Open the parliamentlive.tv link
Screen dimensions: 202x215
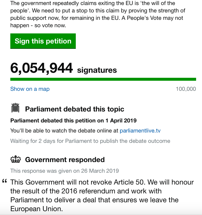140,131
